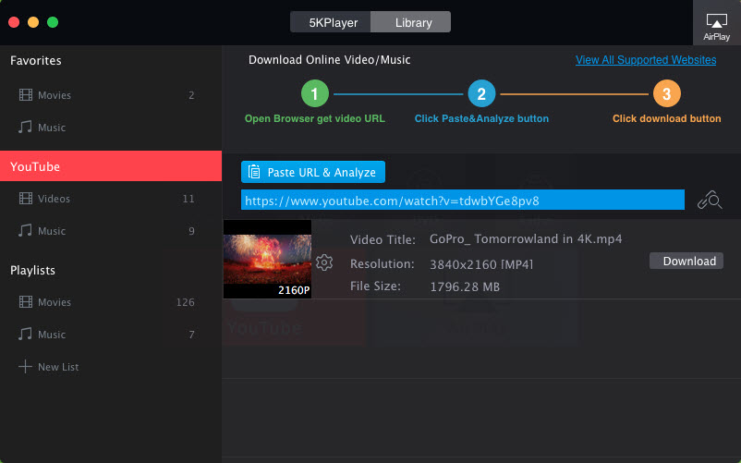Viewport: 741px width, 463px height.
Task: Click clipboard icon on Paste URL button
Action: [x=254, y=172]
